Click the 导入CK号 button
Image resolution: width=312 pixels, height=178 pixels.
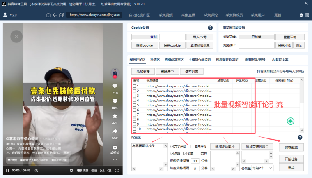(200, 37)
